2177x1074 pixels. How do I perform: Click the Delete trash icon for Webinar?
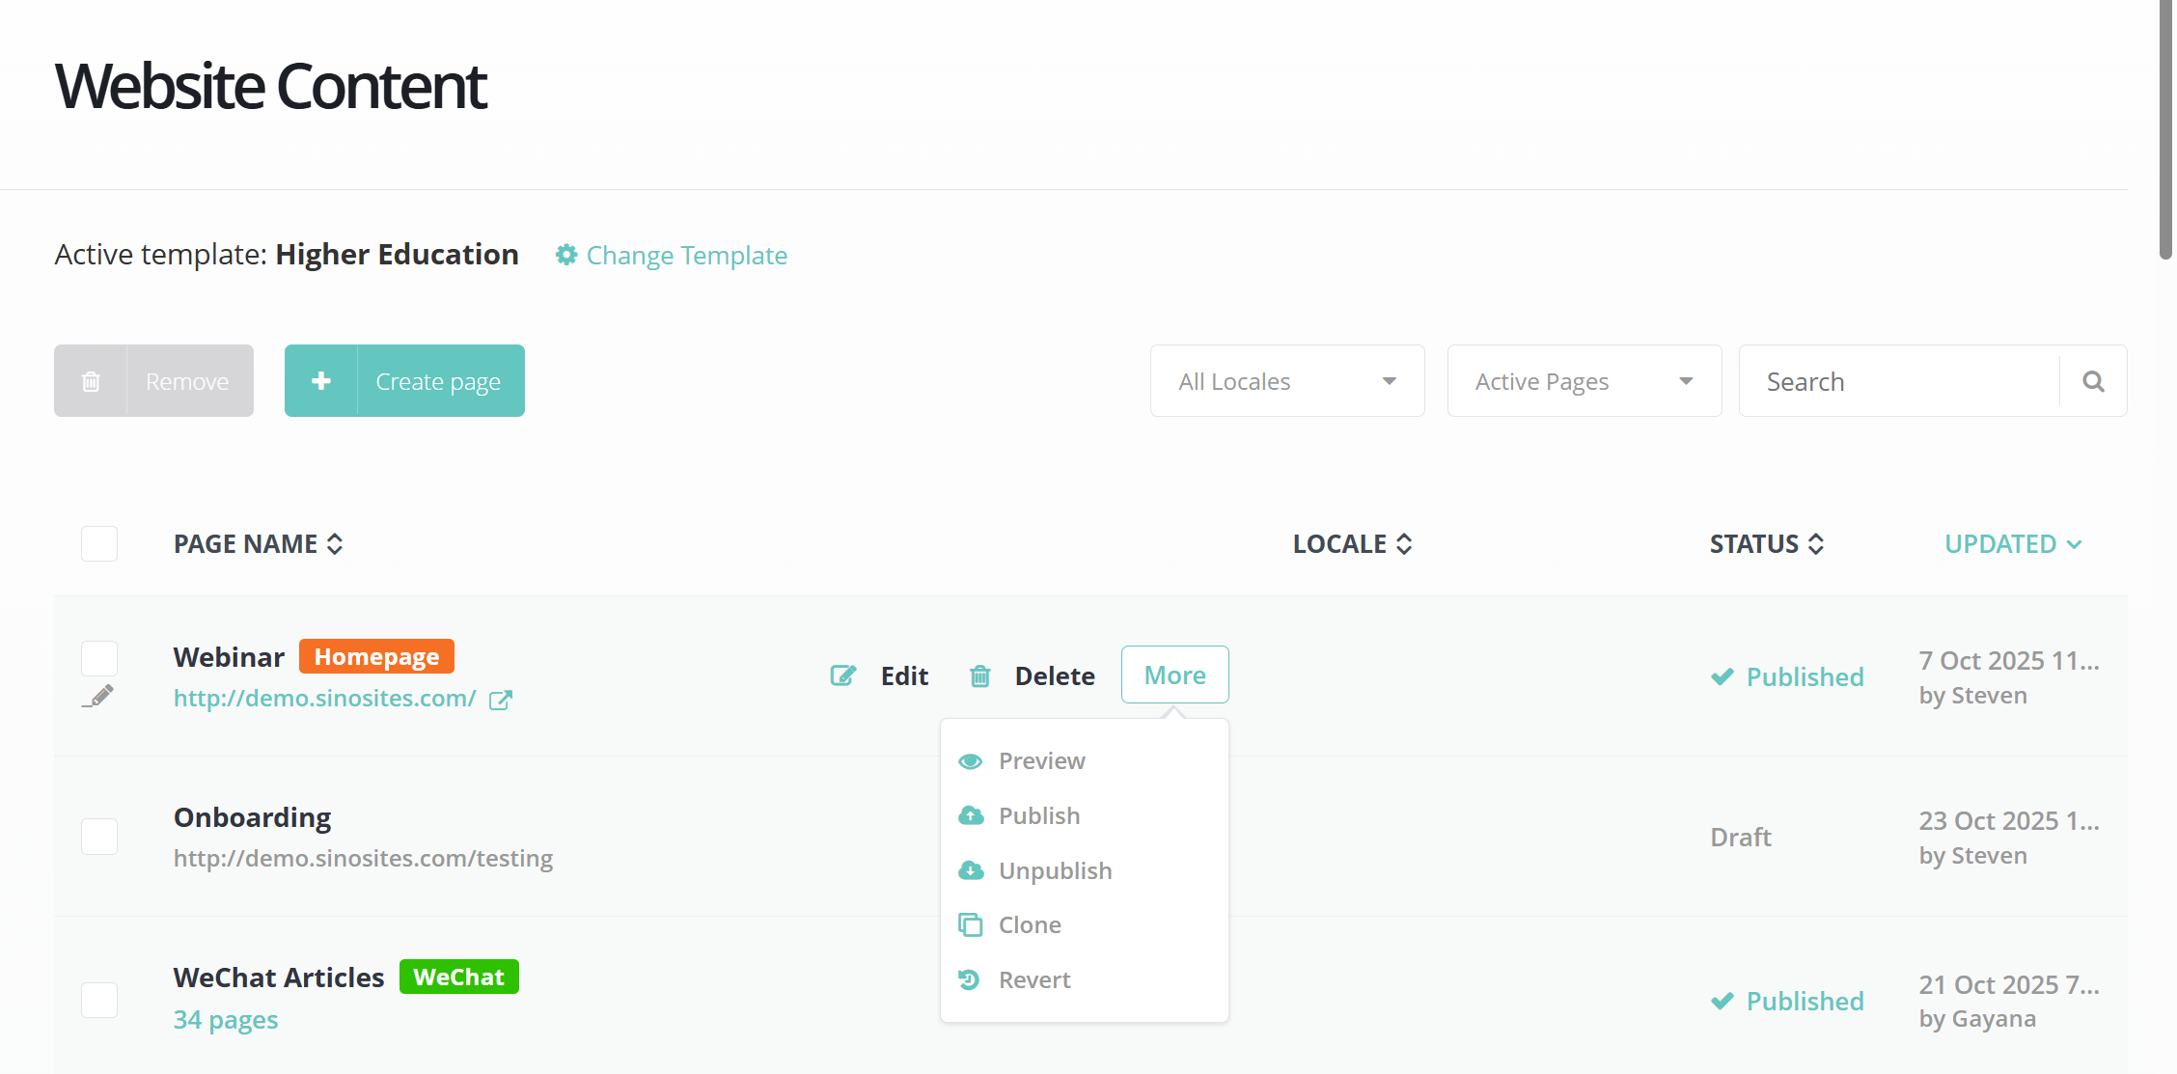[980, 675]
